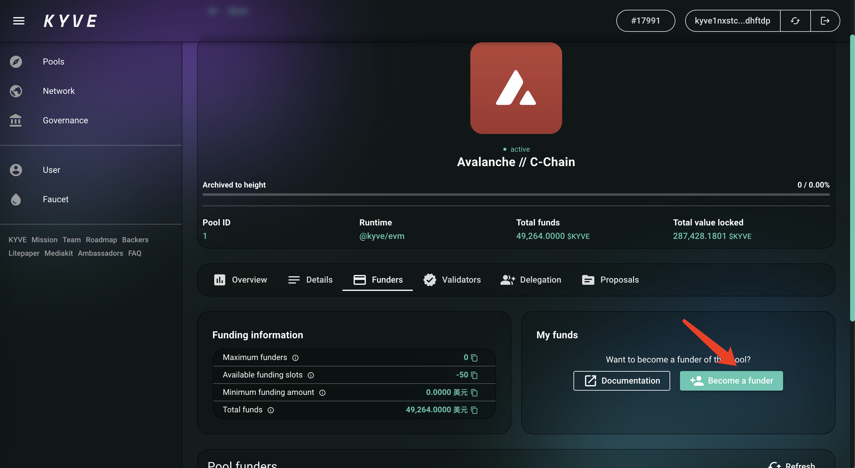Copy the Maximum funders value
855x468 pixels.
(x=474, y=358)
